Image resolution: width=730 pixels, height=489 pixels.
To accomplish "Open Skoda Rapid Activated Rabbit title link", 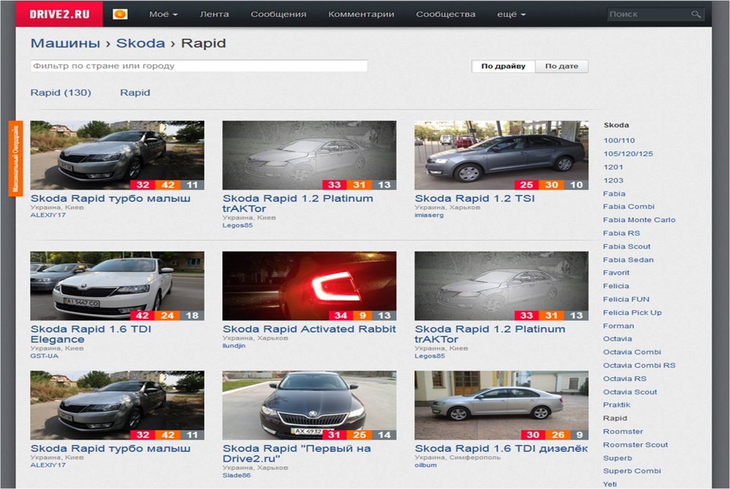I will pyautogui.click(x=309, y=329).
